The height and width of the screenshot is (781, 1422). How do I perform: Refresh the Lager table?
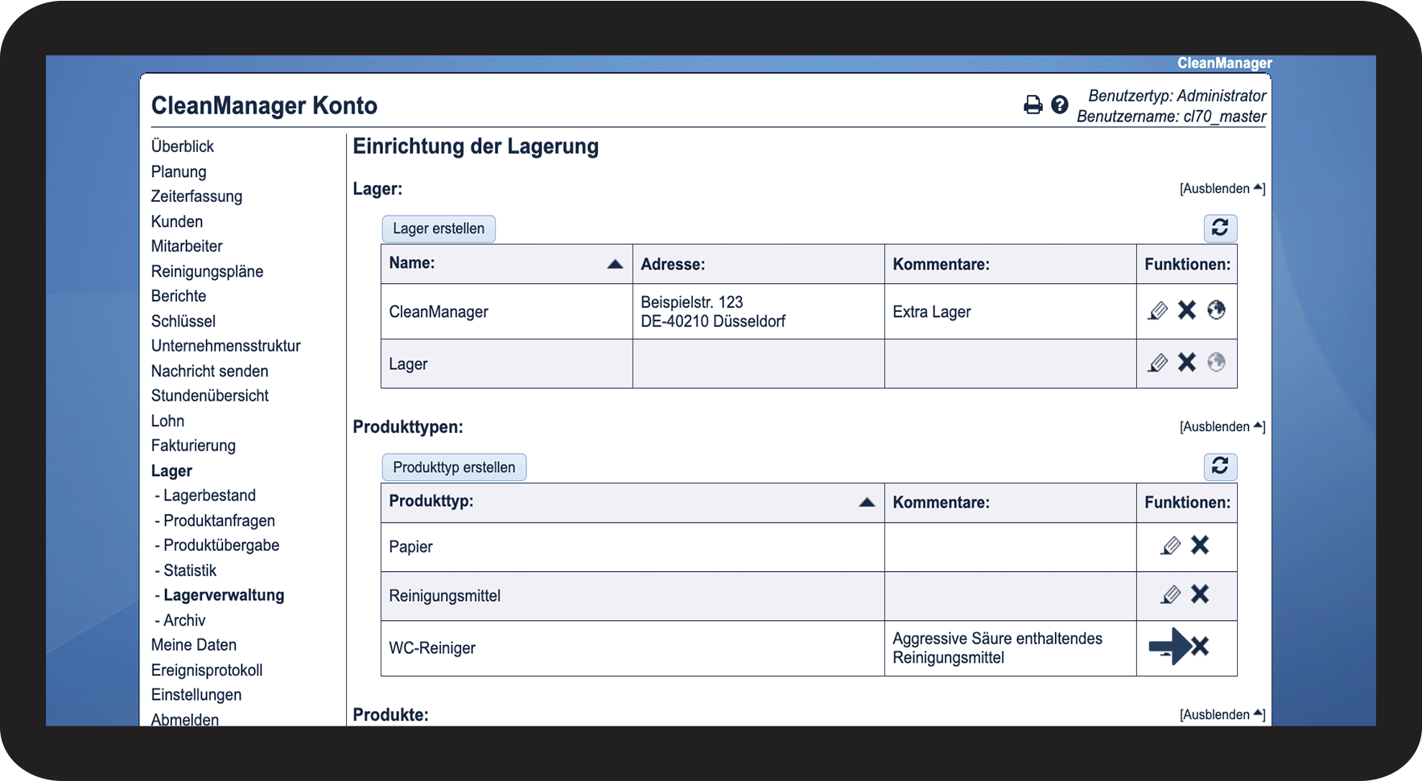tap(1220, 228)
